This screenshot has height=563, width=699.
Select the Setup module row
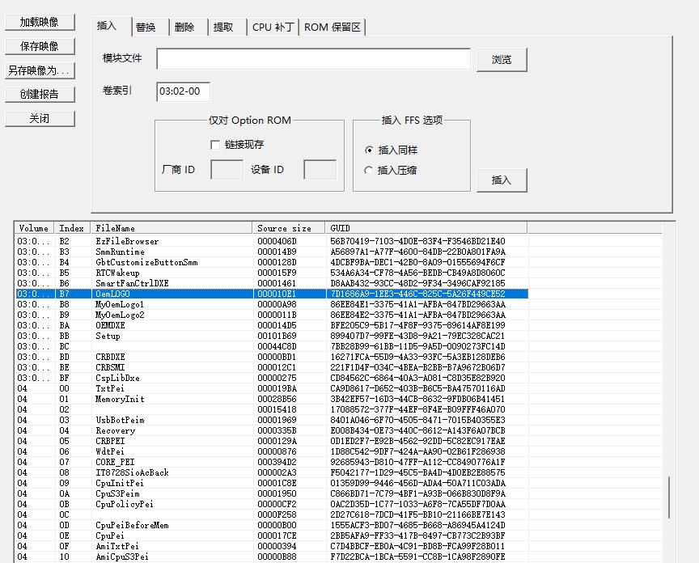(272, 337)
